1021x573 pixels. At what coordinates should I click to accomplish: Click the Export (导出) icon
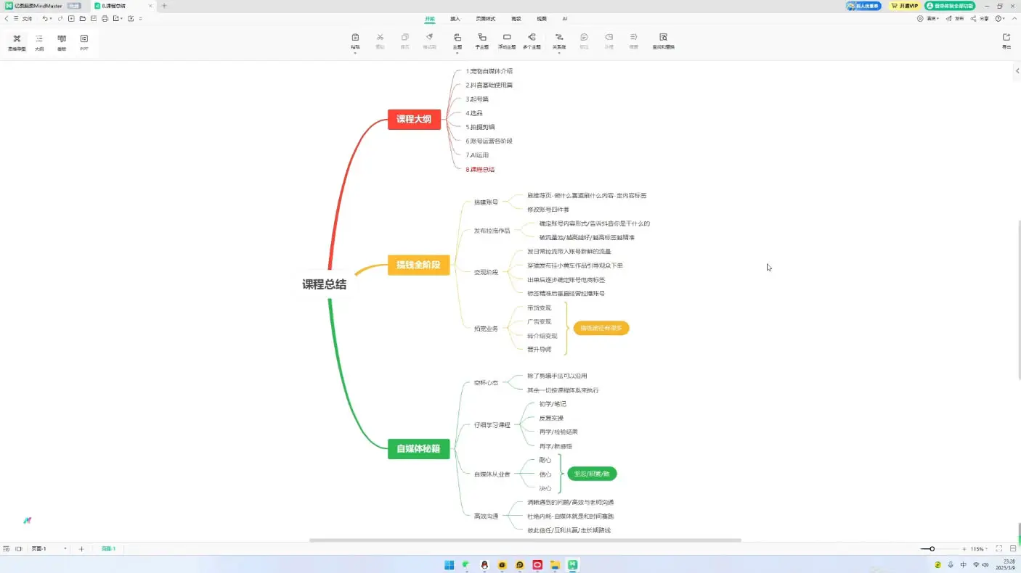[x=1006, y=41]
